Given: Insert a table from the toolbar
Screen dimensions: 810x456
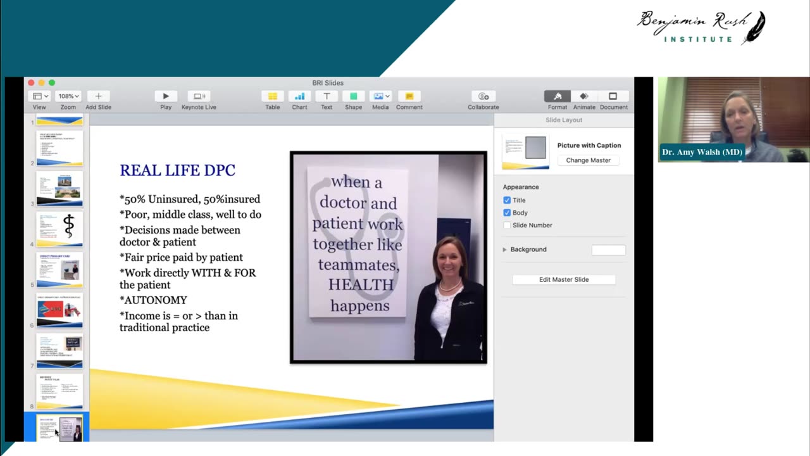Looking at the screenshot, I should tap(273, 96).
